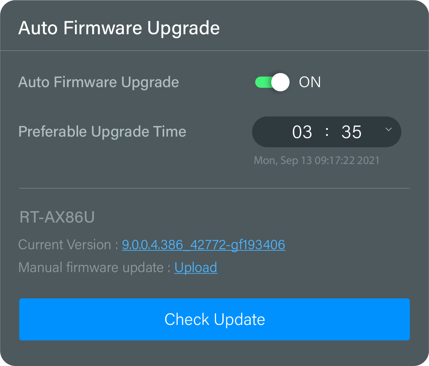Click the RT-AX86U model name label
429x366 pixels.
point(57,217)
